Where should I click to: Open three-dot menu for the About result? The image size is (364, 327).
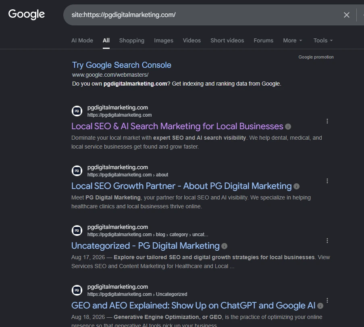click(327, 181)
